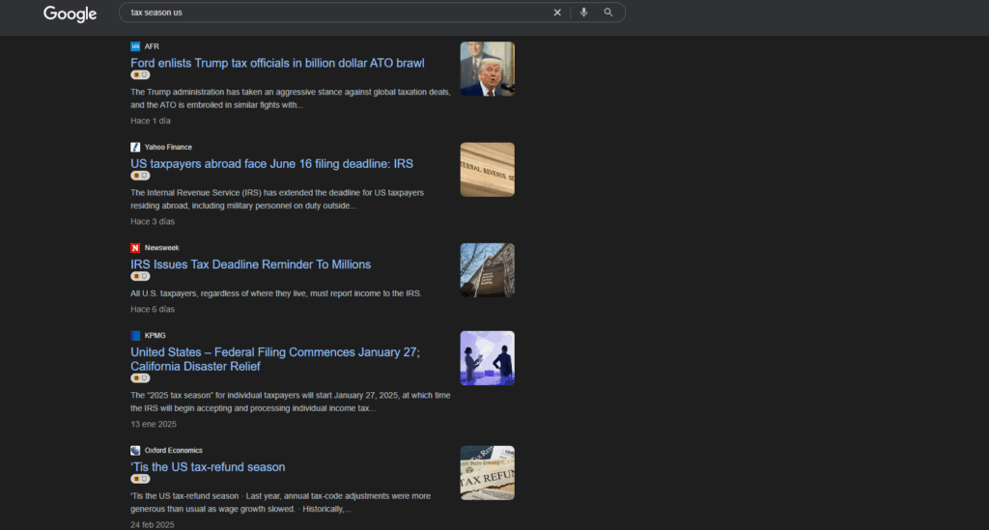Click the snippet about the '2025 tax season'
This screenshot has height=530, width=989.
click(291, 402)
